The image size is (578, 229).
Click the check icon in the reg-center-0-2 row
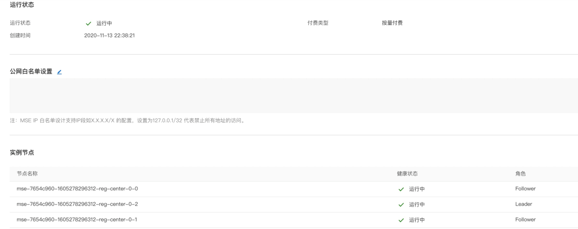[x=401, y=205]
